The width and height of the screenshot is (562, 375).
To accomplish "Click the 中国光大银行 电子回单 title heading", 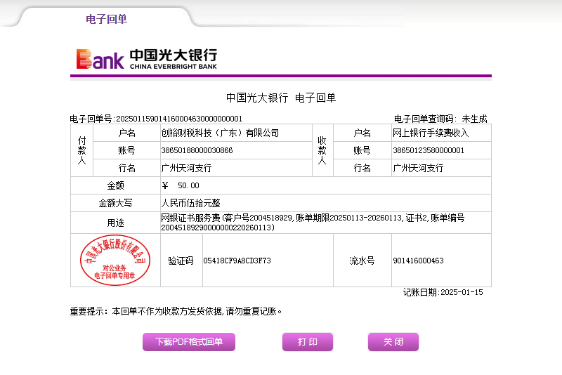I will click(x=281, y=98).
